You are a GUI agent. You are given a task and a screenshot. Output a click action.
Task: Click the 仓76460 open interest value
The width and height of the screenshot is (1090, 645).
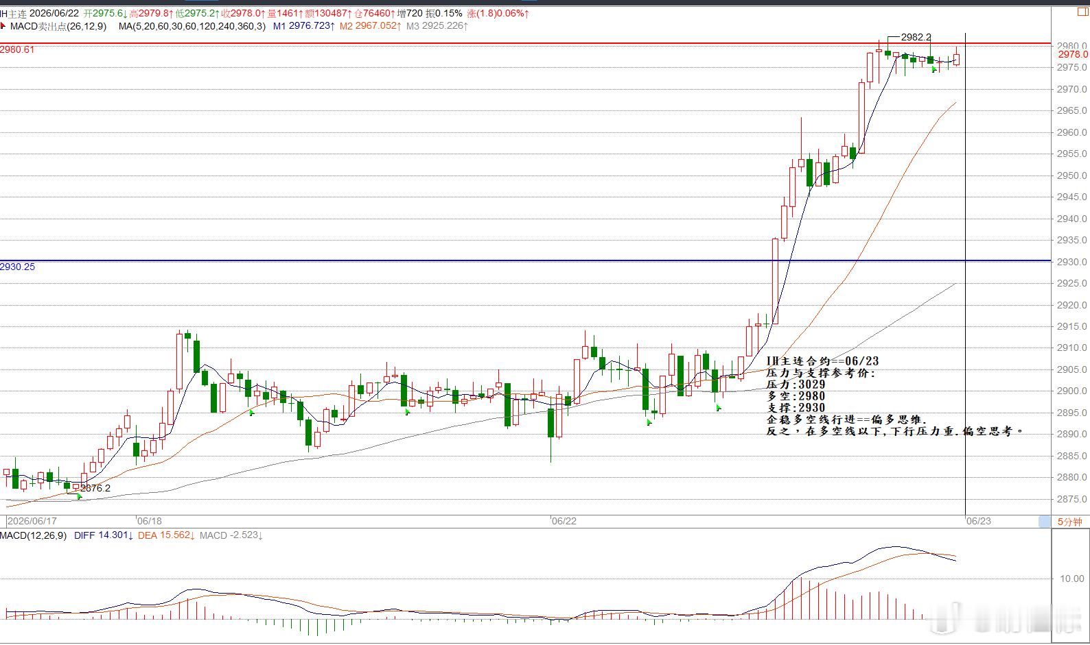coord(375,13)
